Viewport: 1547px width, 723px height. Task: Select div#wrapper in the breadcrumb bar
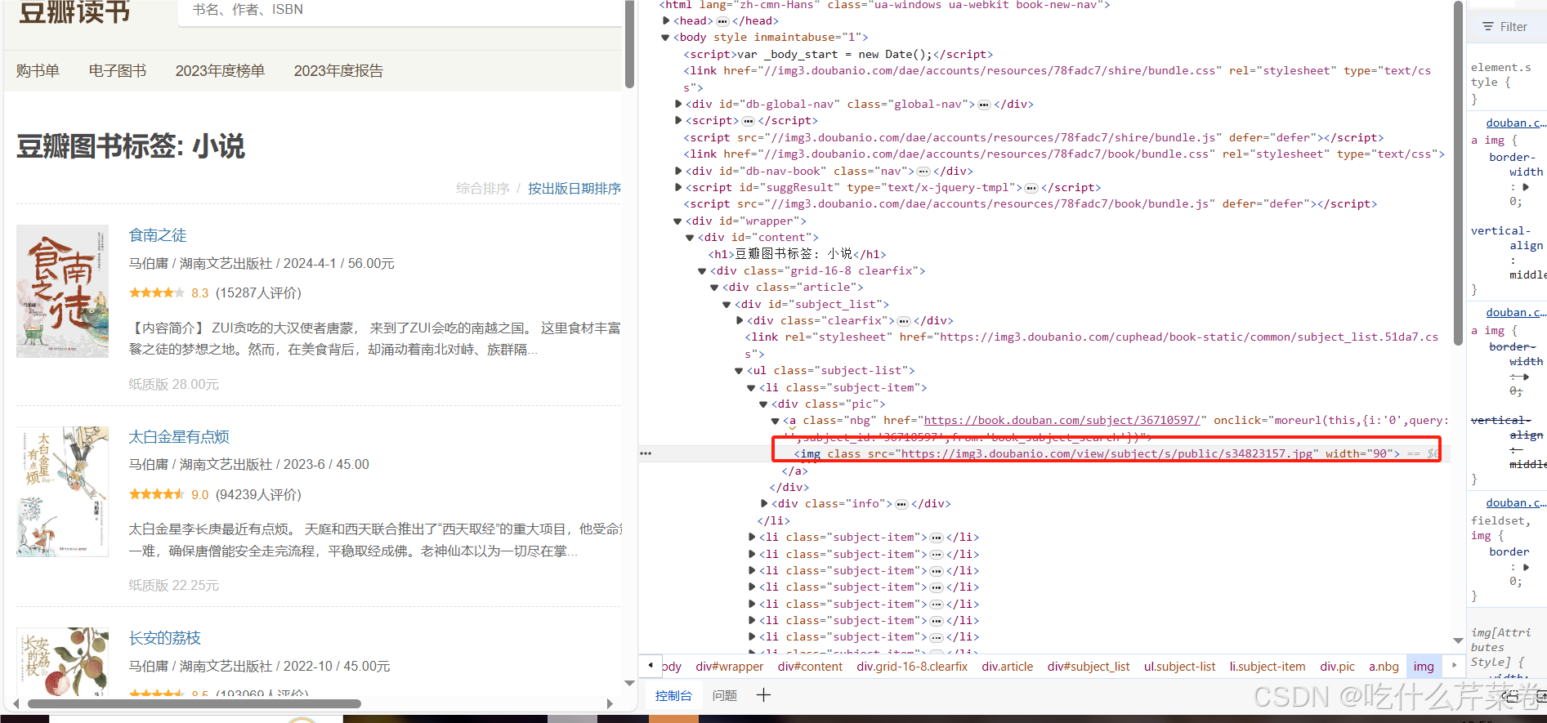coord(730,667)
